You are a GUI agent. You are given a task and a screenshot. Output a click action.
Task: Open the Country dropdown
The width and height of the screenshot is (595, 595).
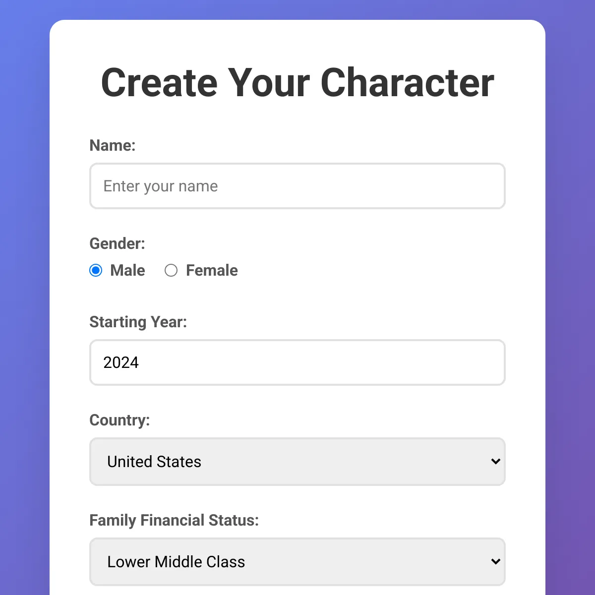point(297,462)
